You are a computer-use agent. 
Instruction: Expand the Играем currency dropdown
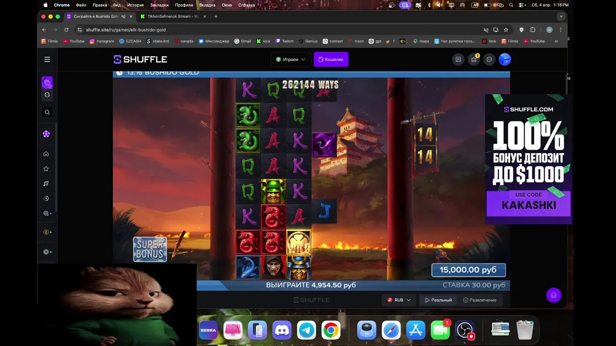pyautogui.click(x=291, y=60)
